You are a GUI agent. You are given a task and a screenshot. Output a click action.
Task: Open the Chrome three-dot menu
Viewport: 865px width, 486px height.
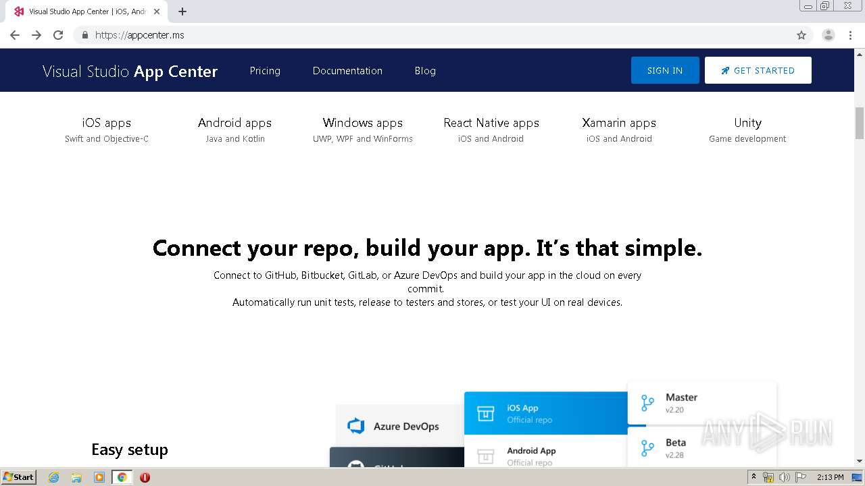[850, 35]
